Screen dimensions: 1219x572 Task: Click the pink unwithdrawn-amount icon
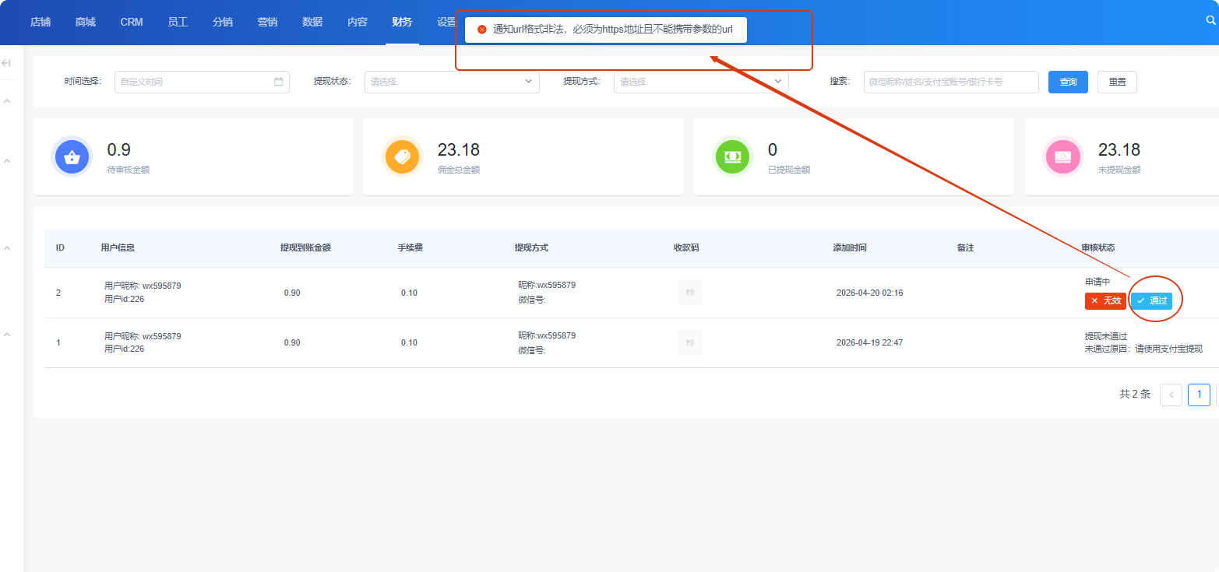(x=1062, y=156)
